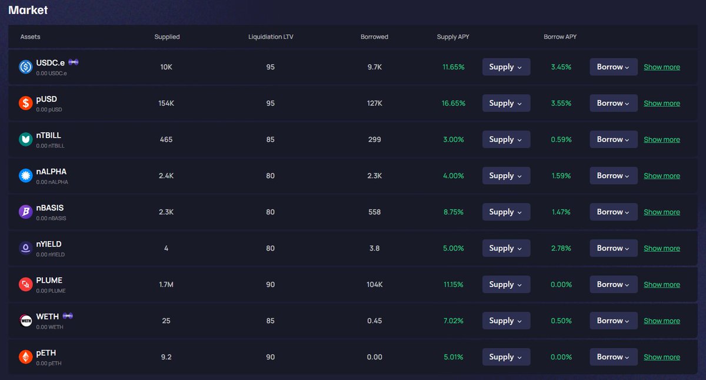706x380 pixels.
Task: Click the Liquidiation LTV column header
Action: point(271,36)
